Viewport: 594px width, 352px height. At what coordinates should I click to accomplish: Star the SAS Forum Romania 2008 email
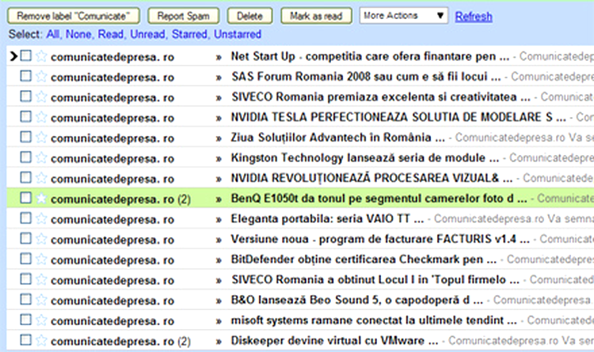(41, 77)
